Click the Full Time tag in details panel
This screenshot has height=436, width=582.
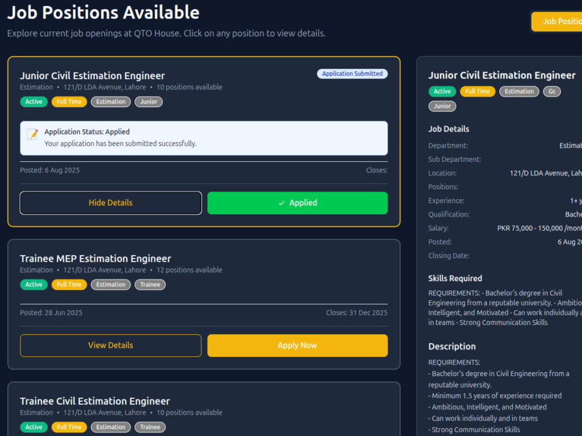click(x=477, y=91)
